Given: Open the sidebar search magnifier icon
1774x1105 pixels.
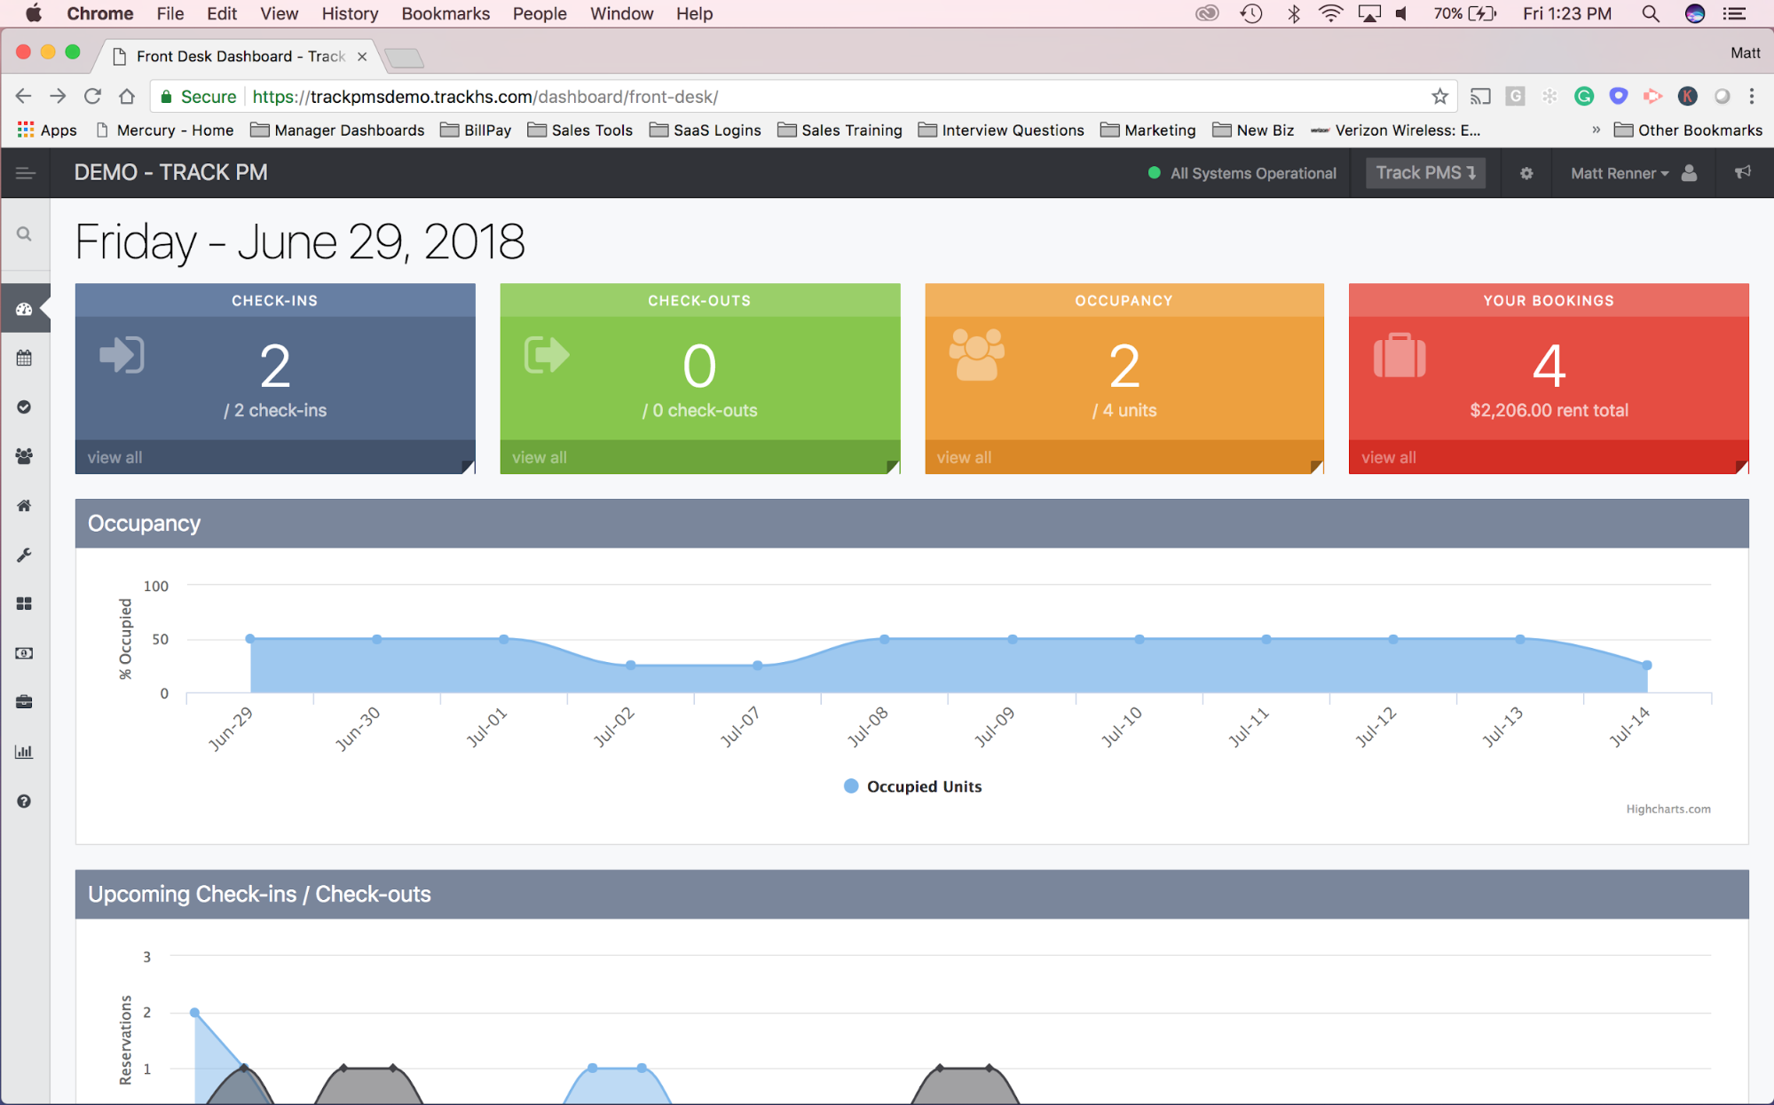Looking at the screenshot, I should click(x=24, y=234).
